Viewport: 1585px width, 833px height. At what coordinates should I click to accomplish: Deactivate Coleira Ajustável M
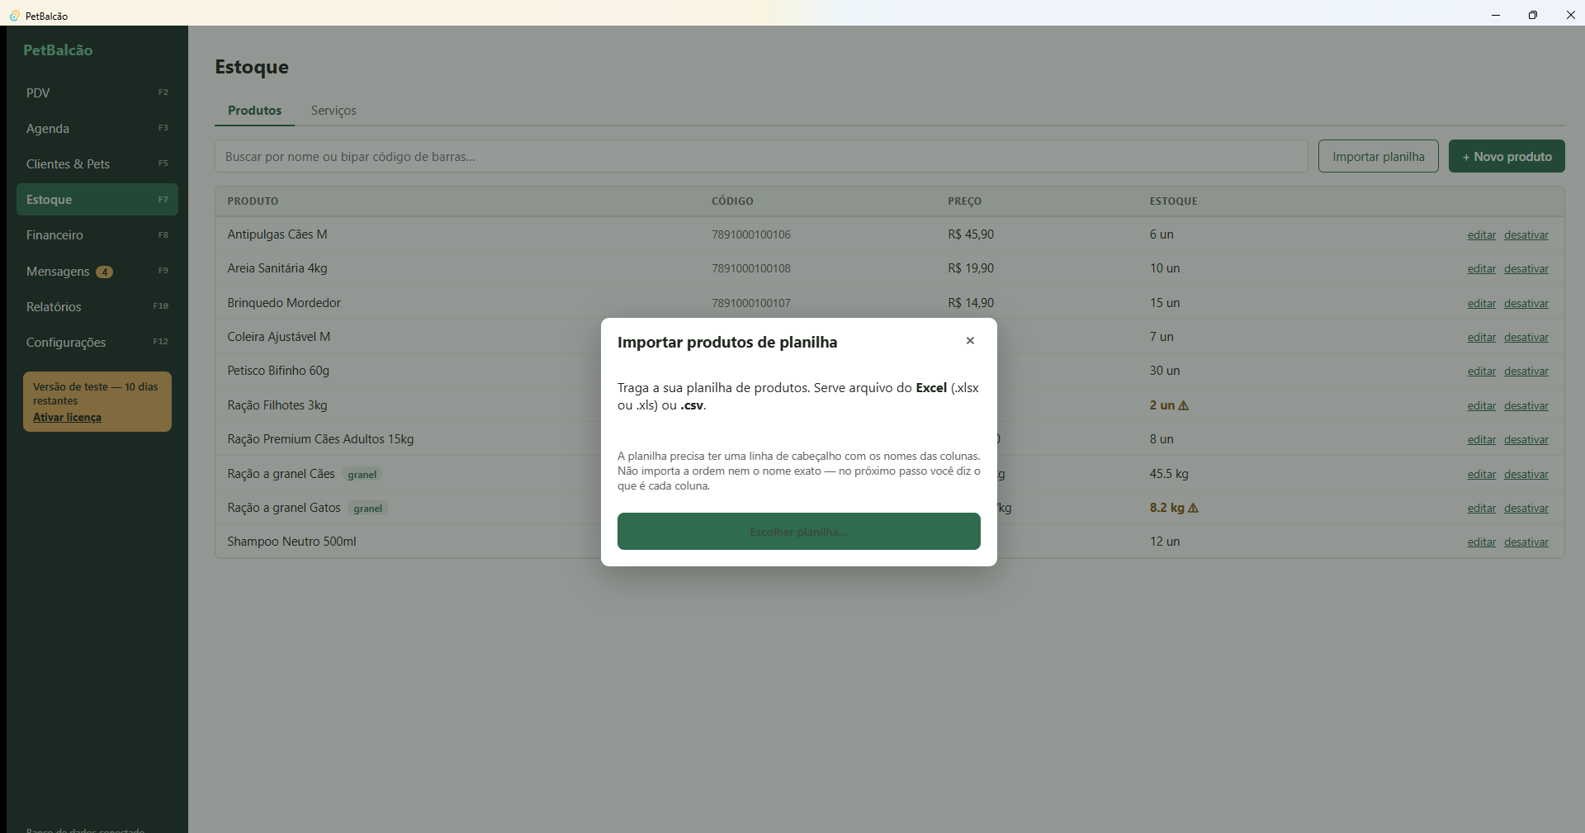pos(1526,338)
